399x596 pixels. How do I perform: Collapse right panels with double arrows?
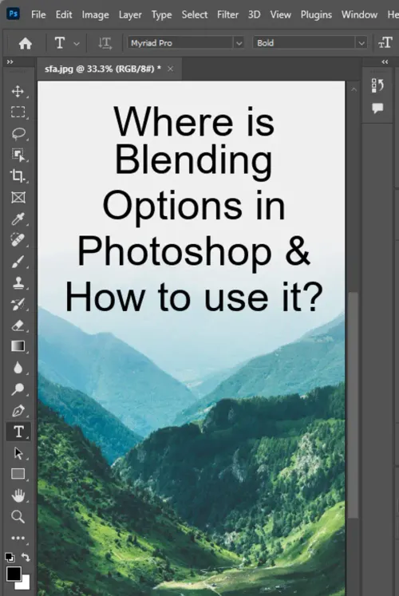click(x=385, y=62)
